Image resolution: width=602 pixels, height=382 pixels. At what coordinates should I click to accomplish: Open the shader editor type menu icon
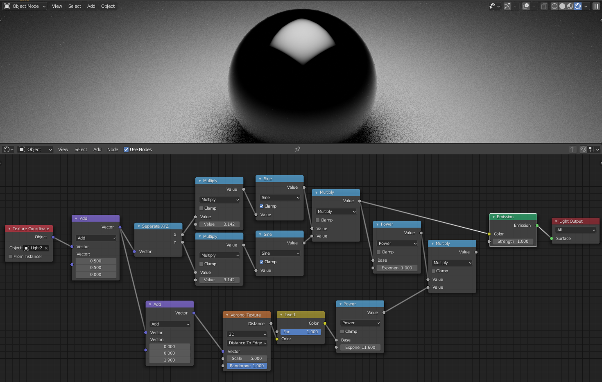[8, 149]
